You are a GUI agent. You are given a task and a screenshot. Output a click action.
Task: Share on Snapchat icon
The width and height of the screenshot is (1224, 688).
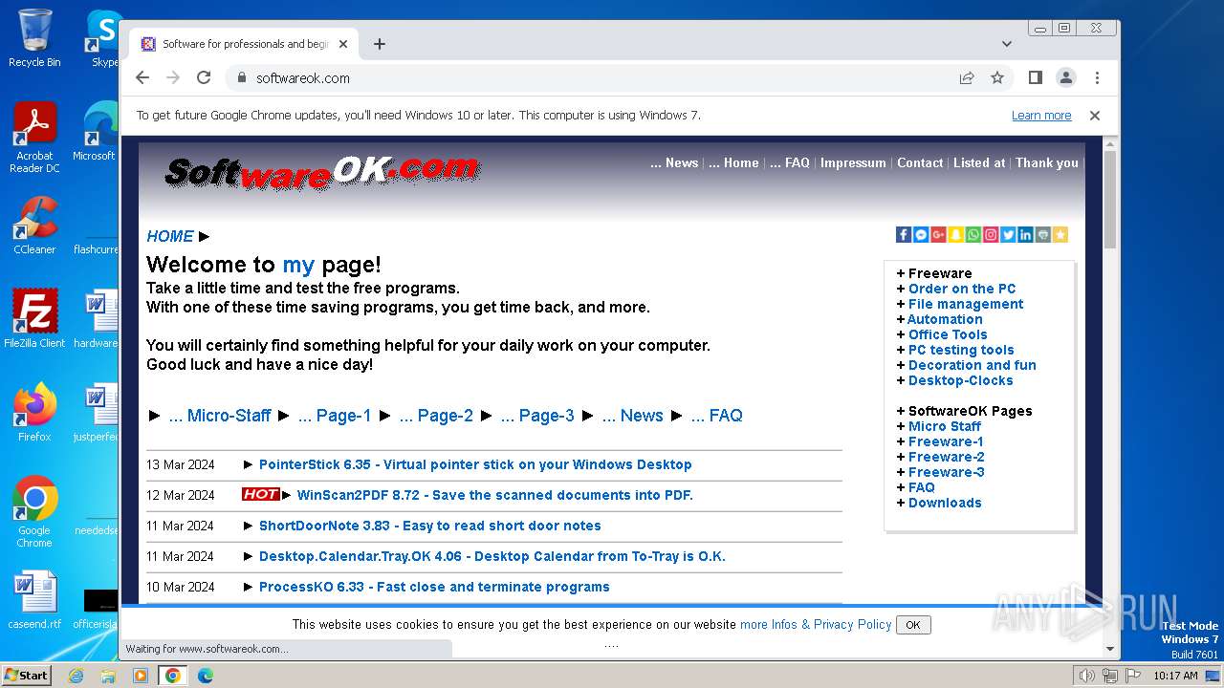(x=955, y=234)
